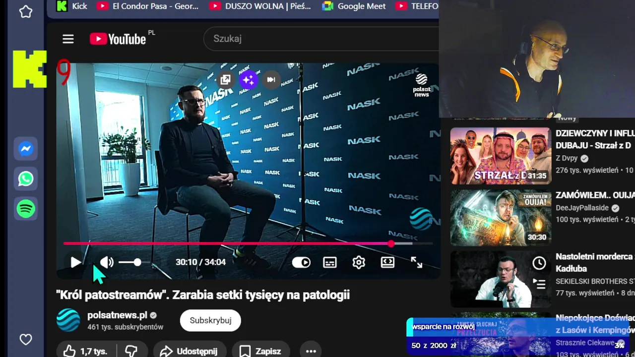Open Messenger in the sidebar
The width and height of the screenshot is (635, 357).
point(26,149)
